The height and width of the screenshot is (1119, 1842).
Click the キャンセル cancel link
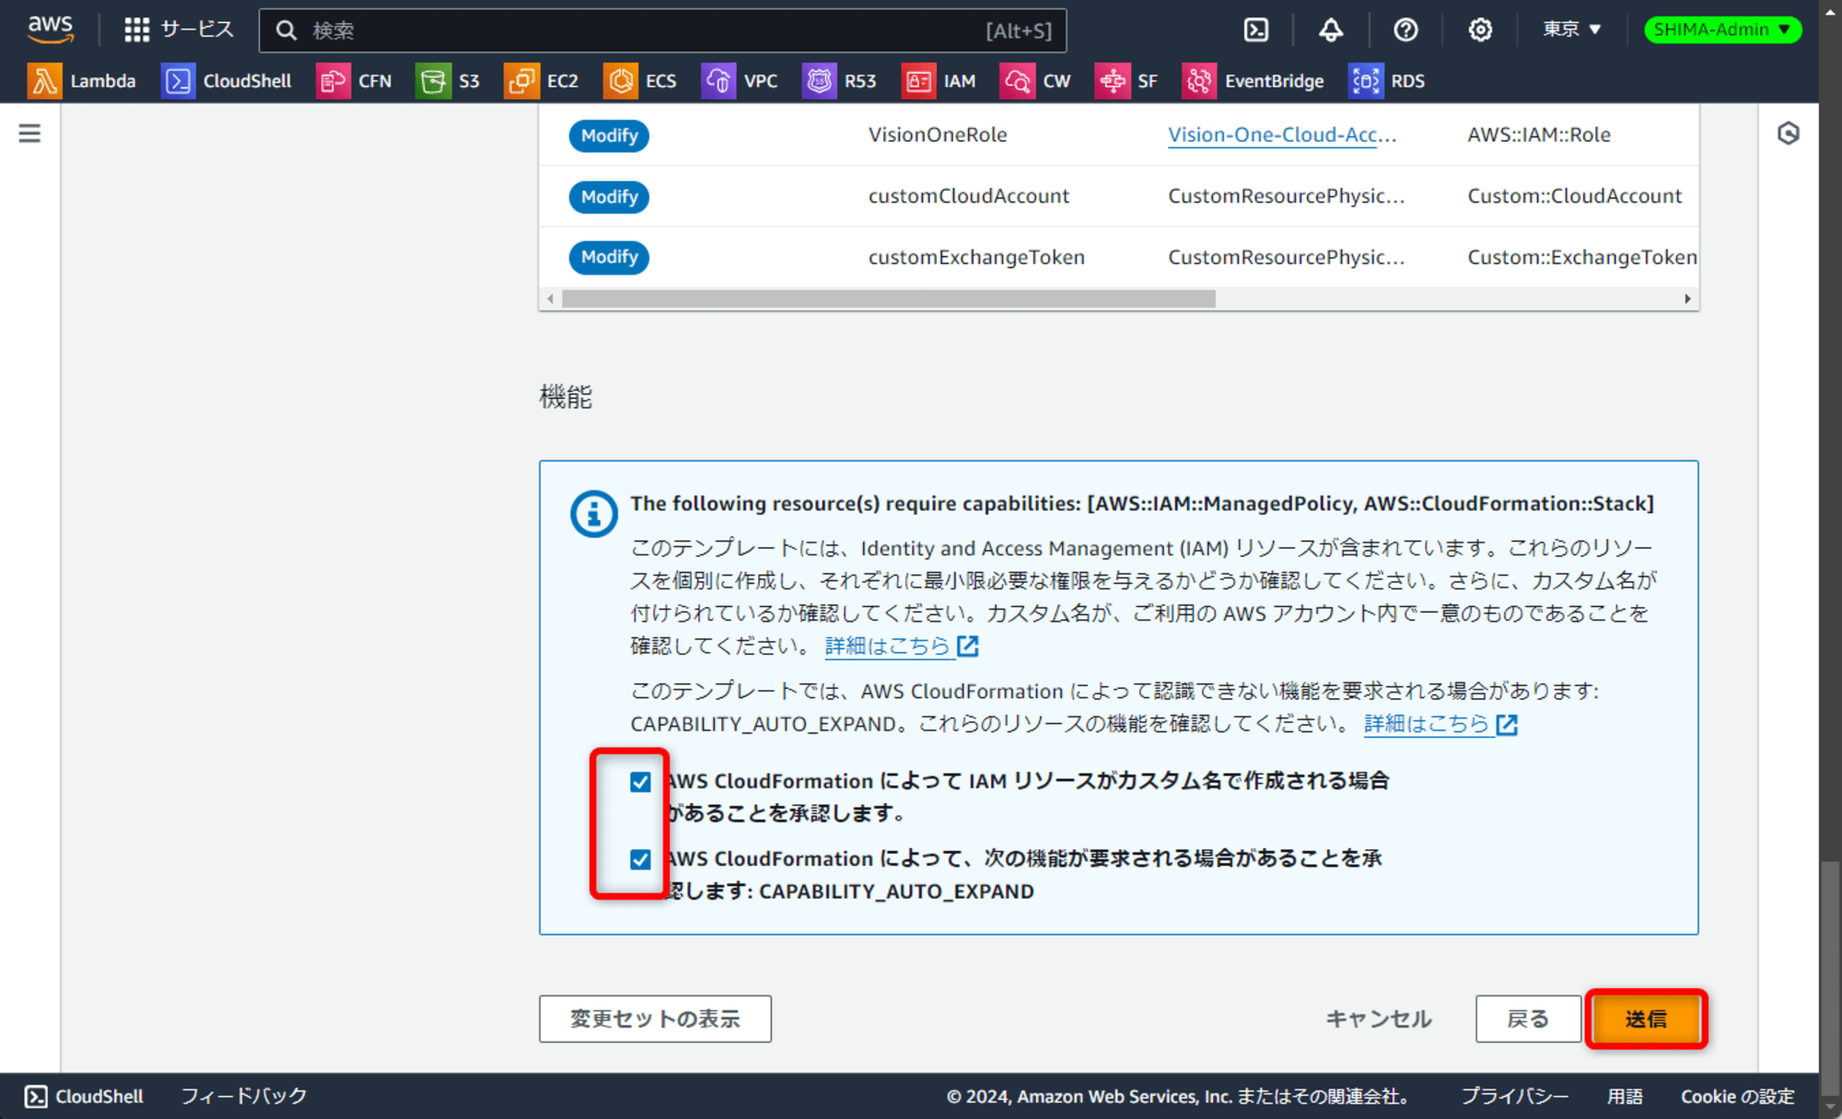(1379, 1019)
